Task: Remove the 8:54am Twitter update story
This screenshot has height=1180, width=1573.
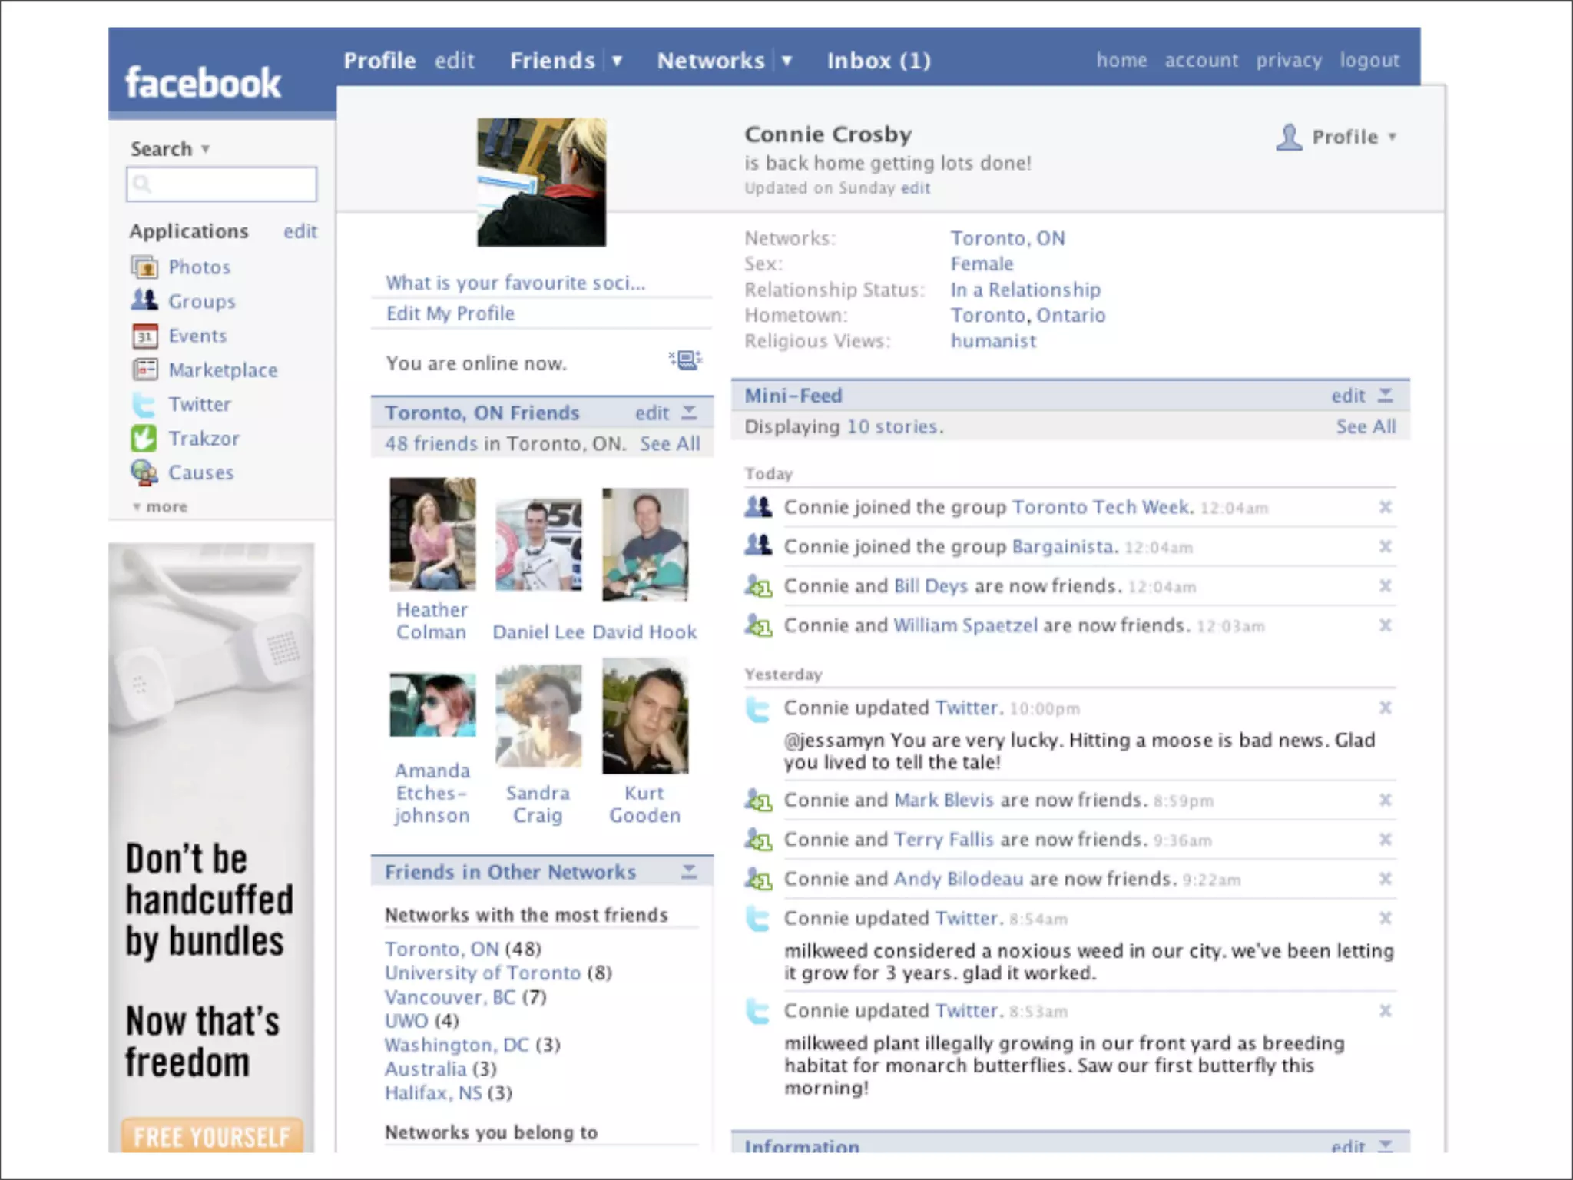Action: [x=1385, y=918]
